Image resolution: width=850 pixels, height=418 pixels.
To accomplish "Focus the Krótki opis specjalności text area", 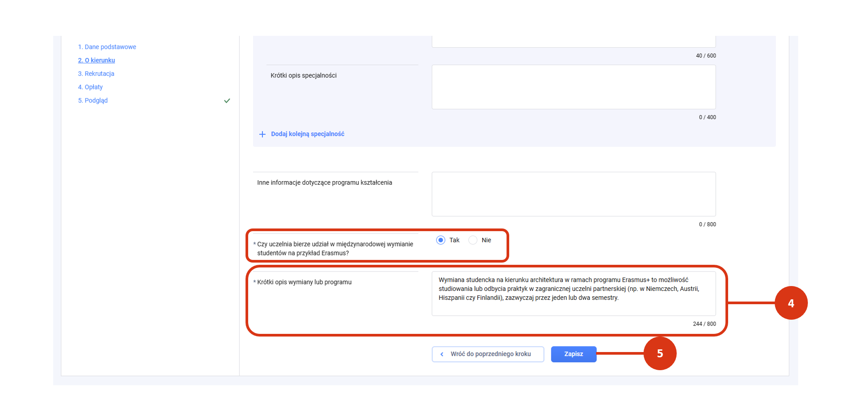I will pyautogui.click(x=573, y=87).
